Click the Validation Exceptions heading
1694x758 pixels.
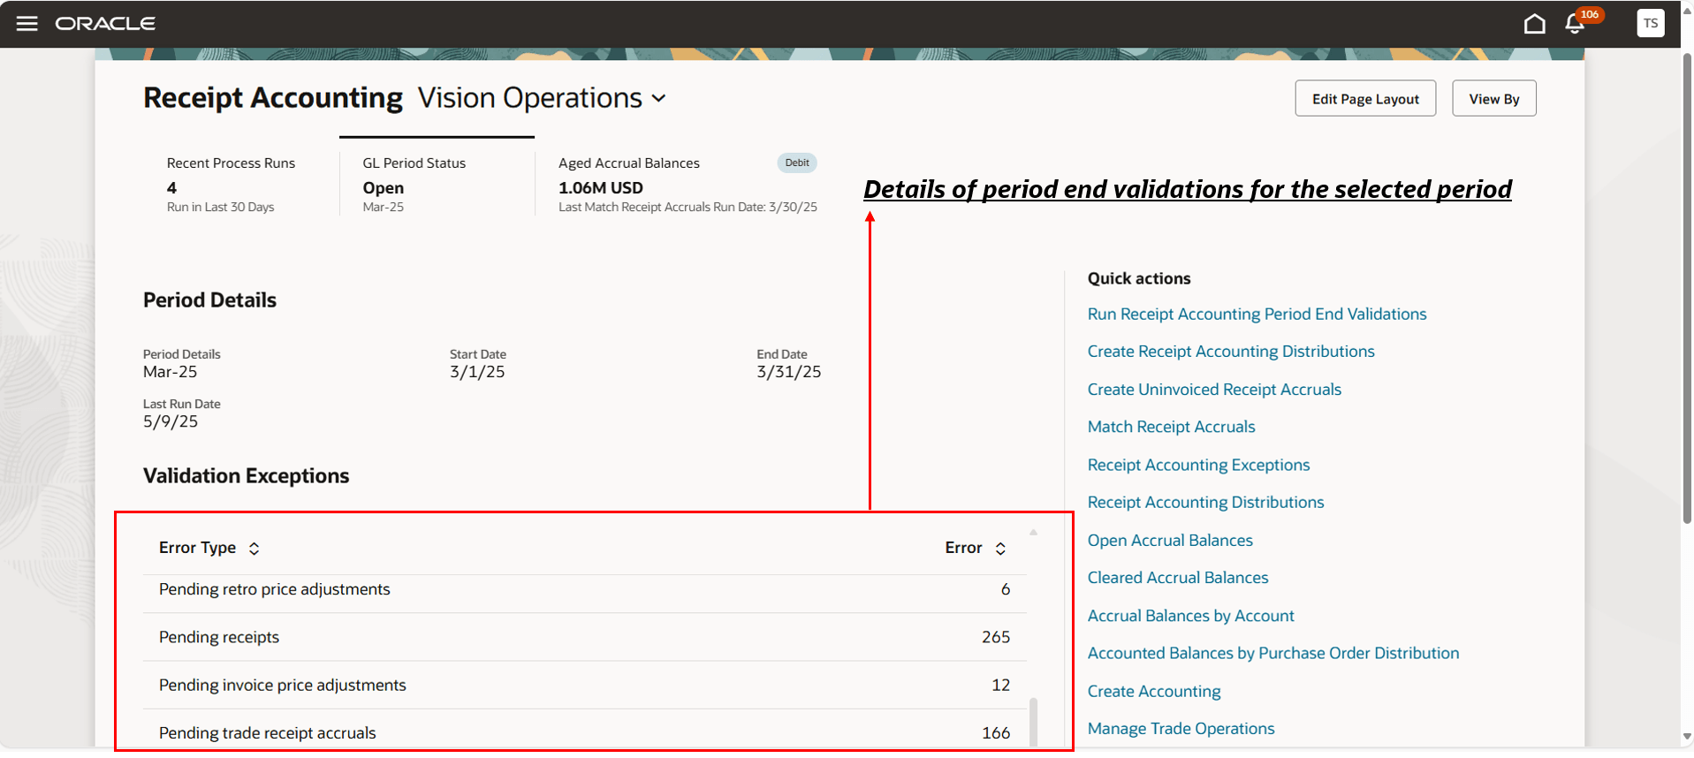[x=247, y=476]
